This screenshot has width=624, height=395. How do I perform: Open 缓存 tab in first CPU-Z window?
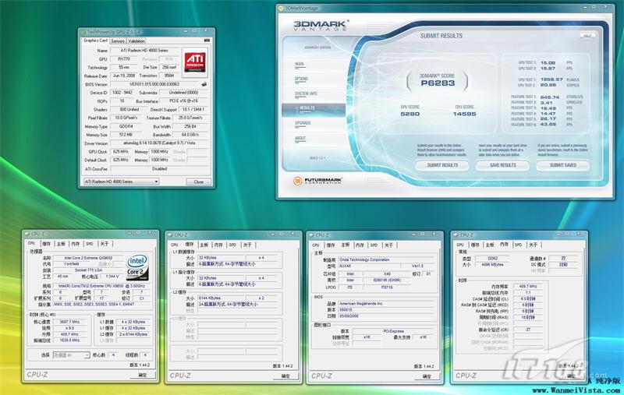47,244
